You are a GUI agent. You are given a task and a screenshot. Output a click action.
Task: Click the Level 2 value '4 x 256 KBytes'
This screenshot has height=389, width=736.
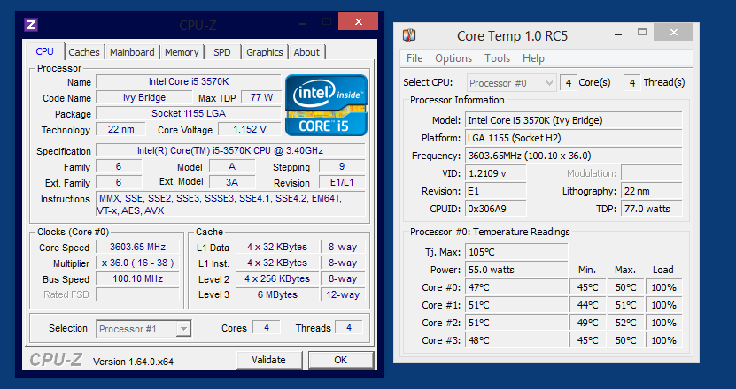[x=277, y=278]
